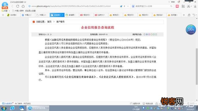Click the page vertical scrollbar thumb
The height and width of the screenshot is (111, 198).
[197, 67]
